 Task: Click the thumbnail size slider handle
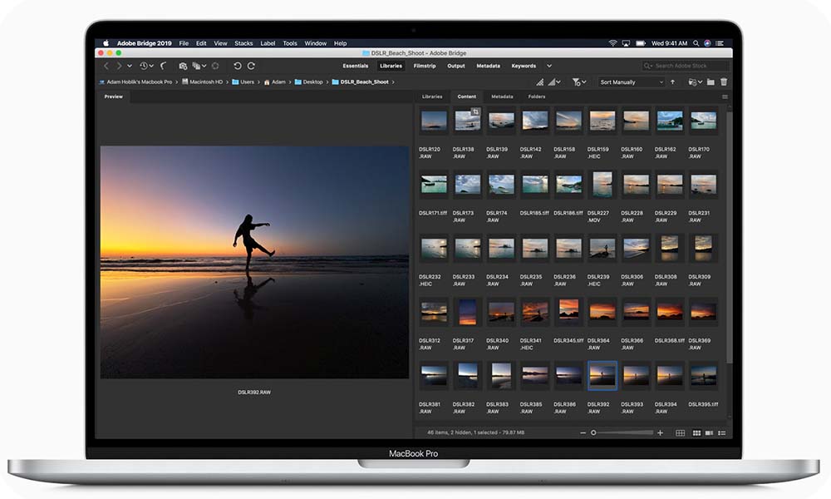pos(593,432)
